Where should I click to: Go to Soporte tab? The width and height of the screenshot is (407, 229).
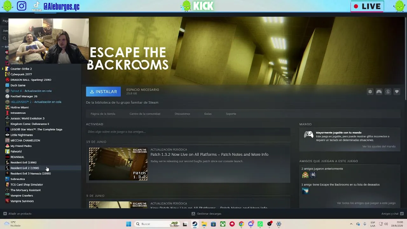click(231, 114)
